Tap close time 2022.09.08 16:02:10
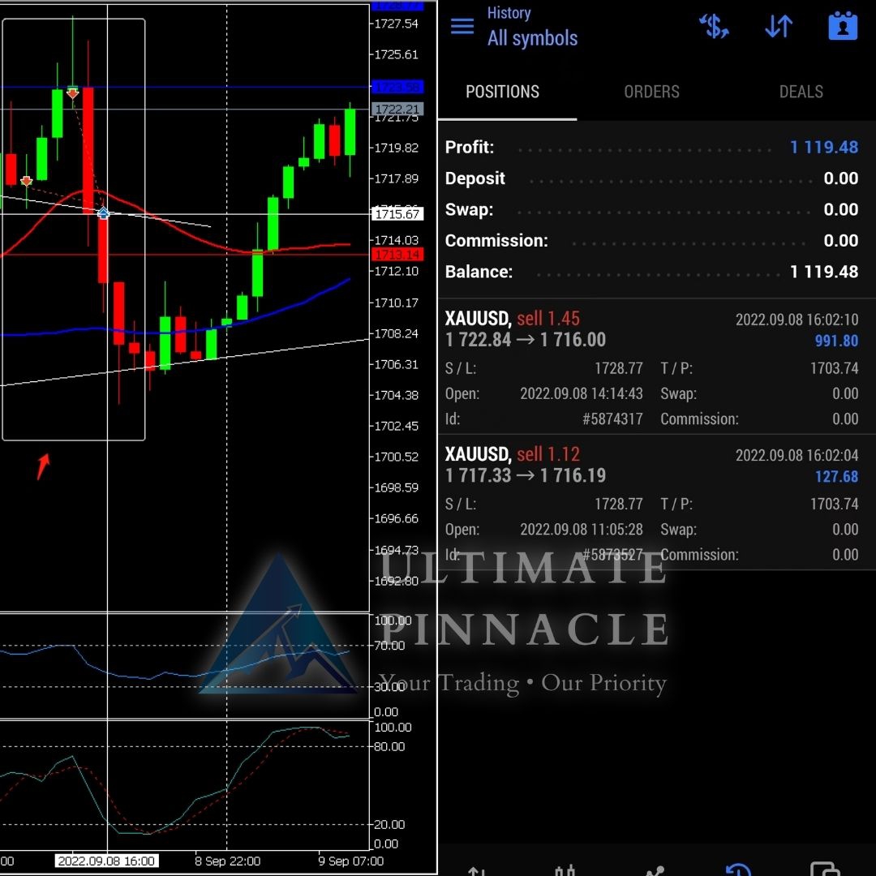876x876 pixels. click(x=797, y=320)
